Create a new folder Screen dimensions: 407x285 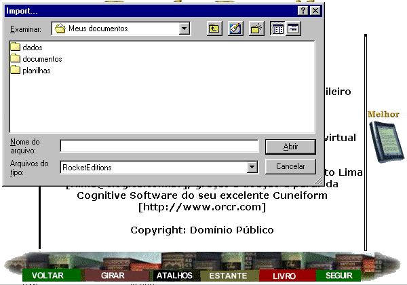(256, 29)
